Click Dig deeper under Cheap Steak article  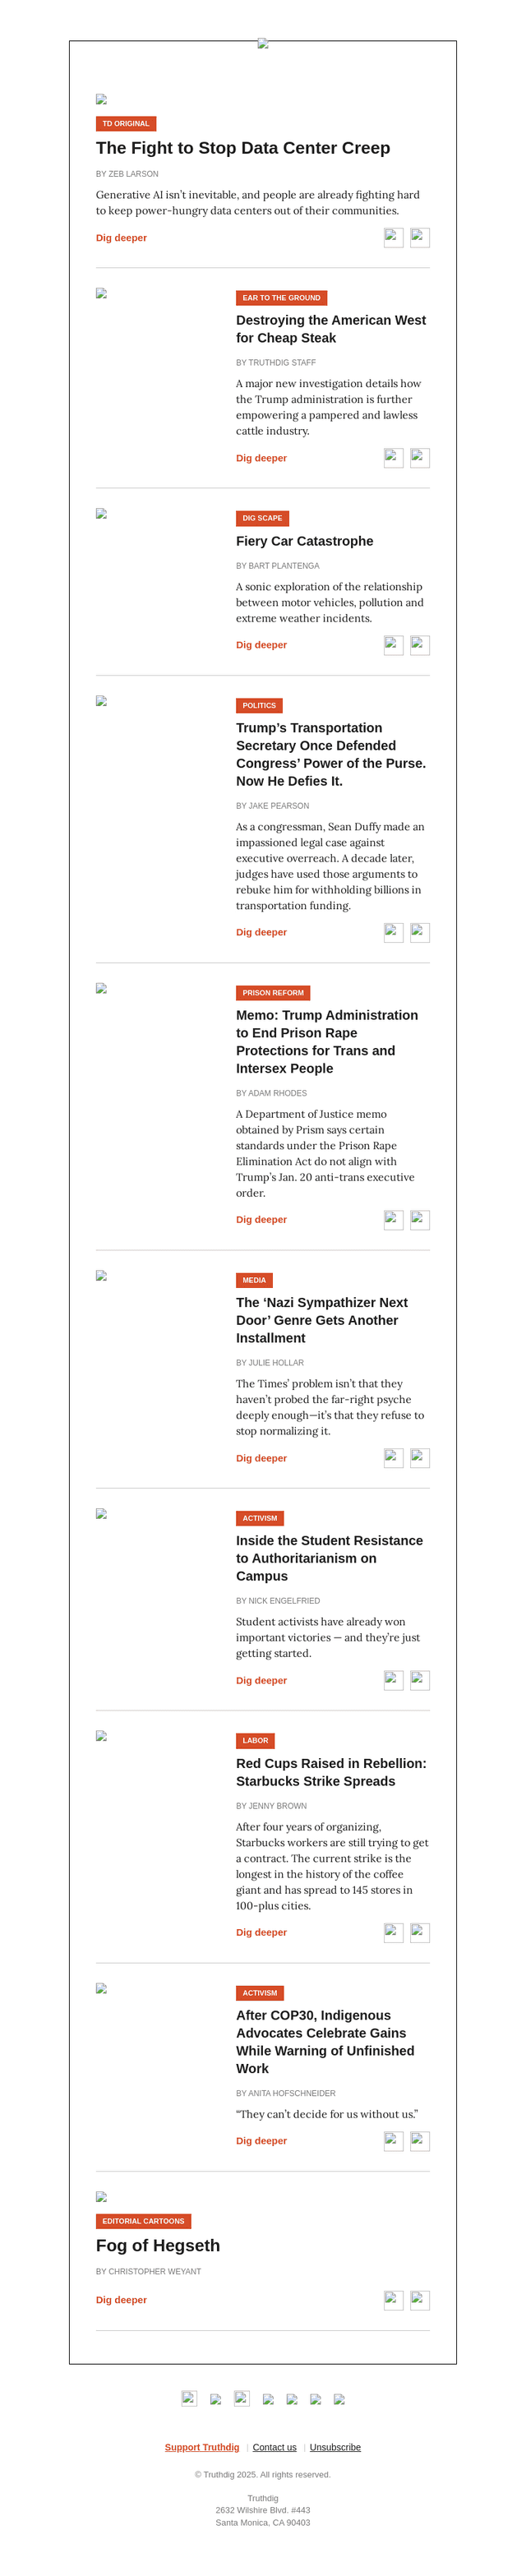[x=261, y=458]
